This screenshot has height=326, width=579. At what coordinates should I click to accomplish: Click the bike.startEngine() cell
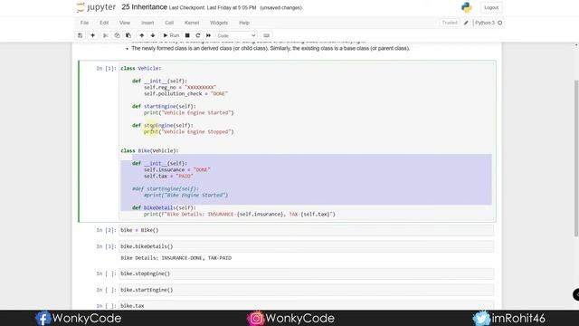coord(307,290)
